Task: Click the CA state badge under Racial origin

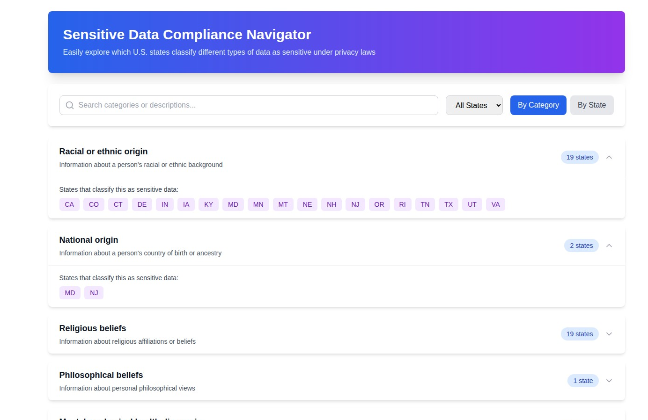Action: pyautogui.click(x=69, y=204)
